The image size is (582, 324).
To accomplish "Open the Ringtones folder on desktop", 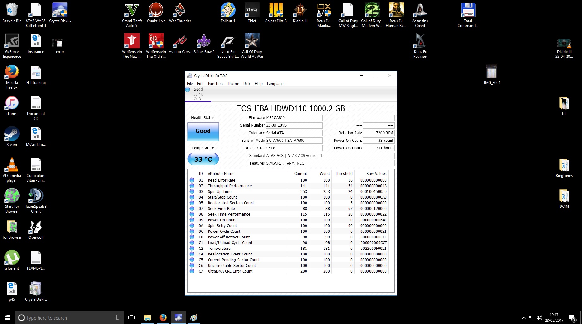I will [x=564, y=168].
